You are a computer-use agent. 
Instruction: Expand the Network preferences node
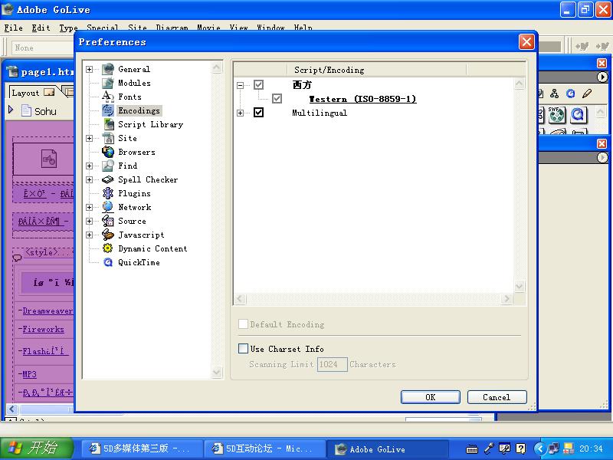[90, 207]
